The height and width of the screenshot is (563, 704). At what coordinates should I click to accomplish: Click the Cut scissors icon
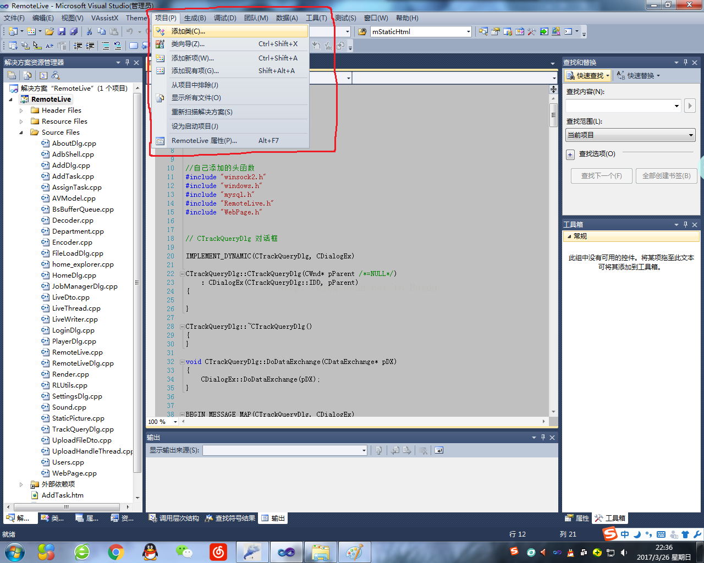tap(89, 31)
